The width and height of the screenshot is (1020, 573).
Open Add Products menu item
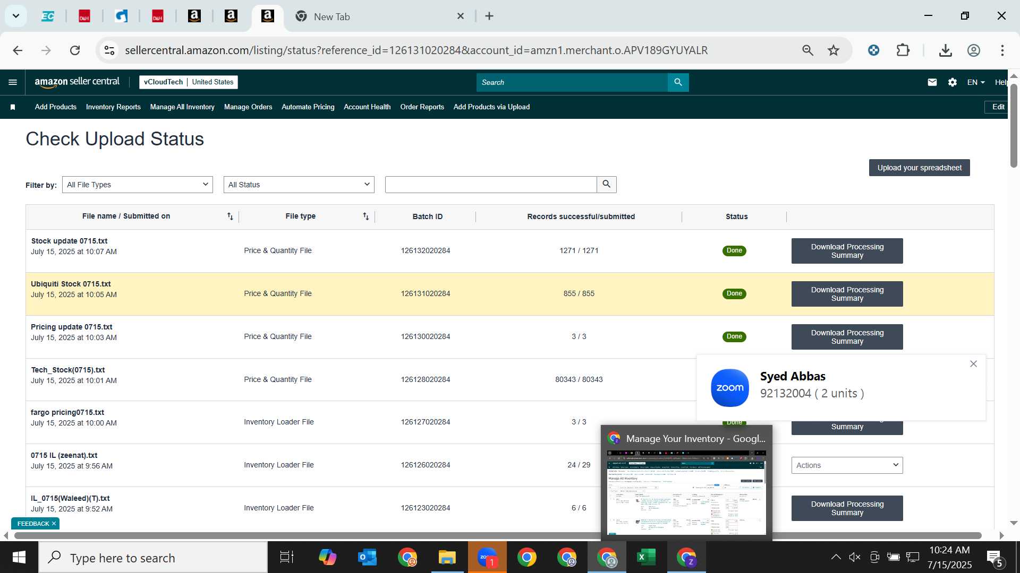56,107
